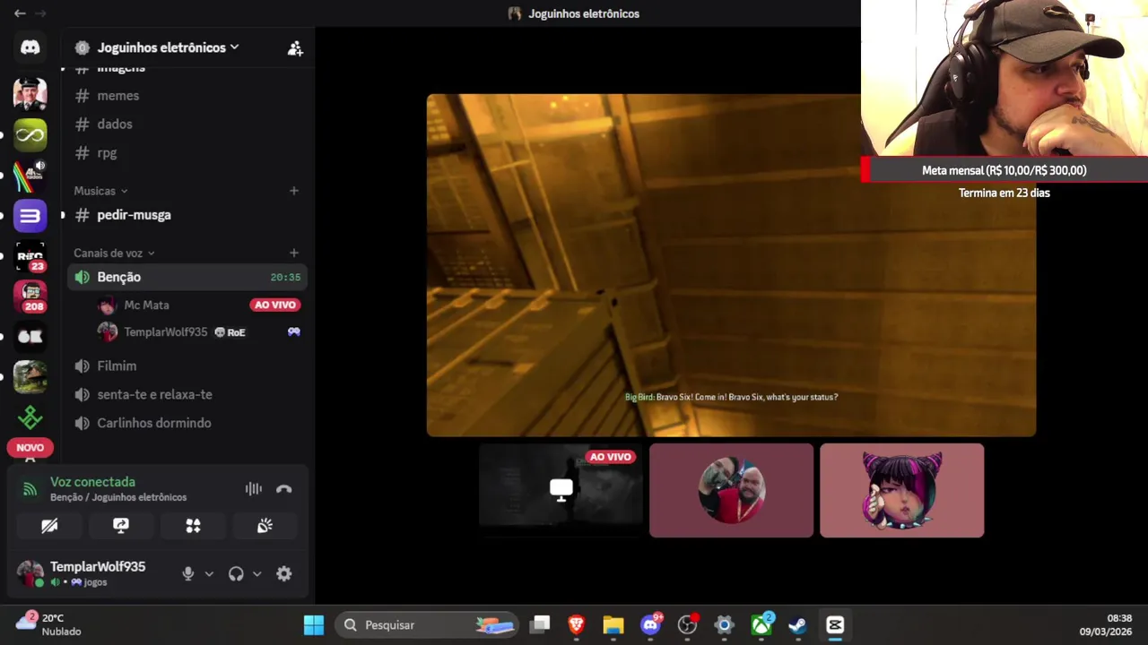The height and width of the screenshot is (645, 1148).
Task: Open Discord taskbar icon
Action: pos(651,625)
